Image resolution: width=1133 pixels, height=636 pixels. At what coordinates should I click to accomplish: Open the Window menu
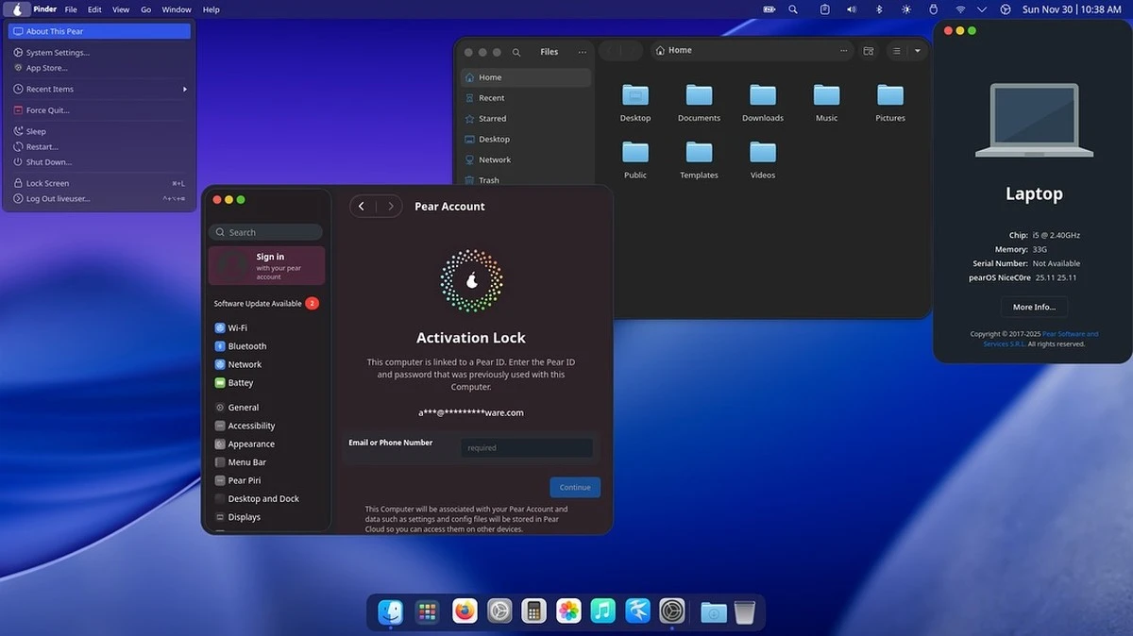click(176, 9)
